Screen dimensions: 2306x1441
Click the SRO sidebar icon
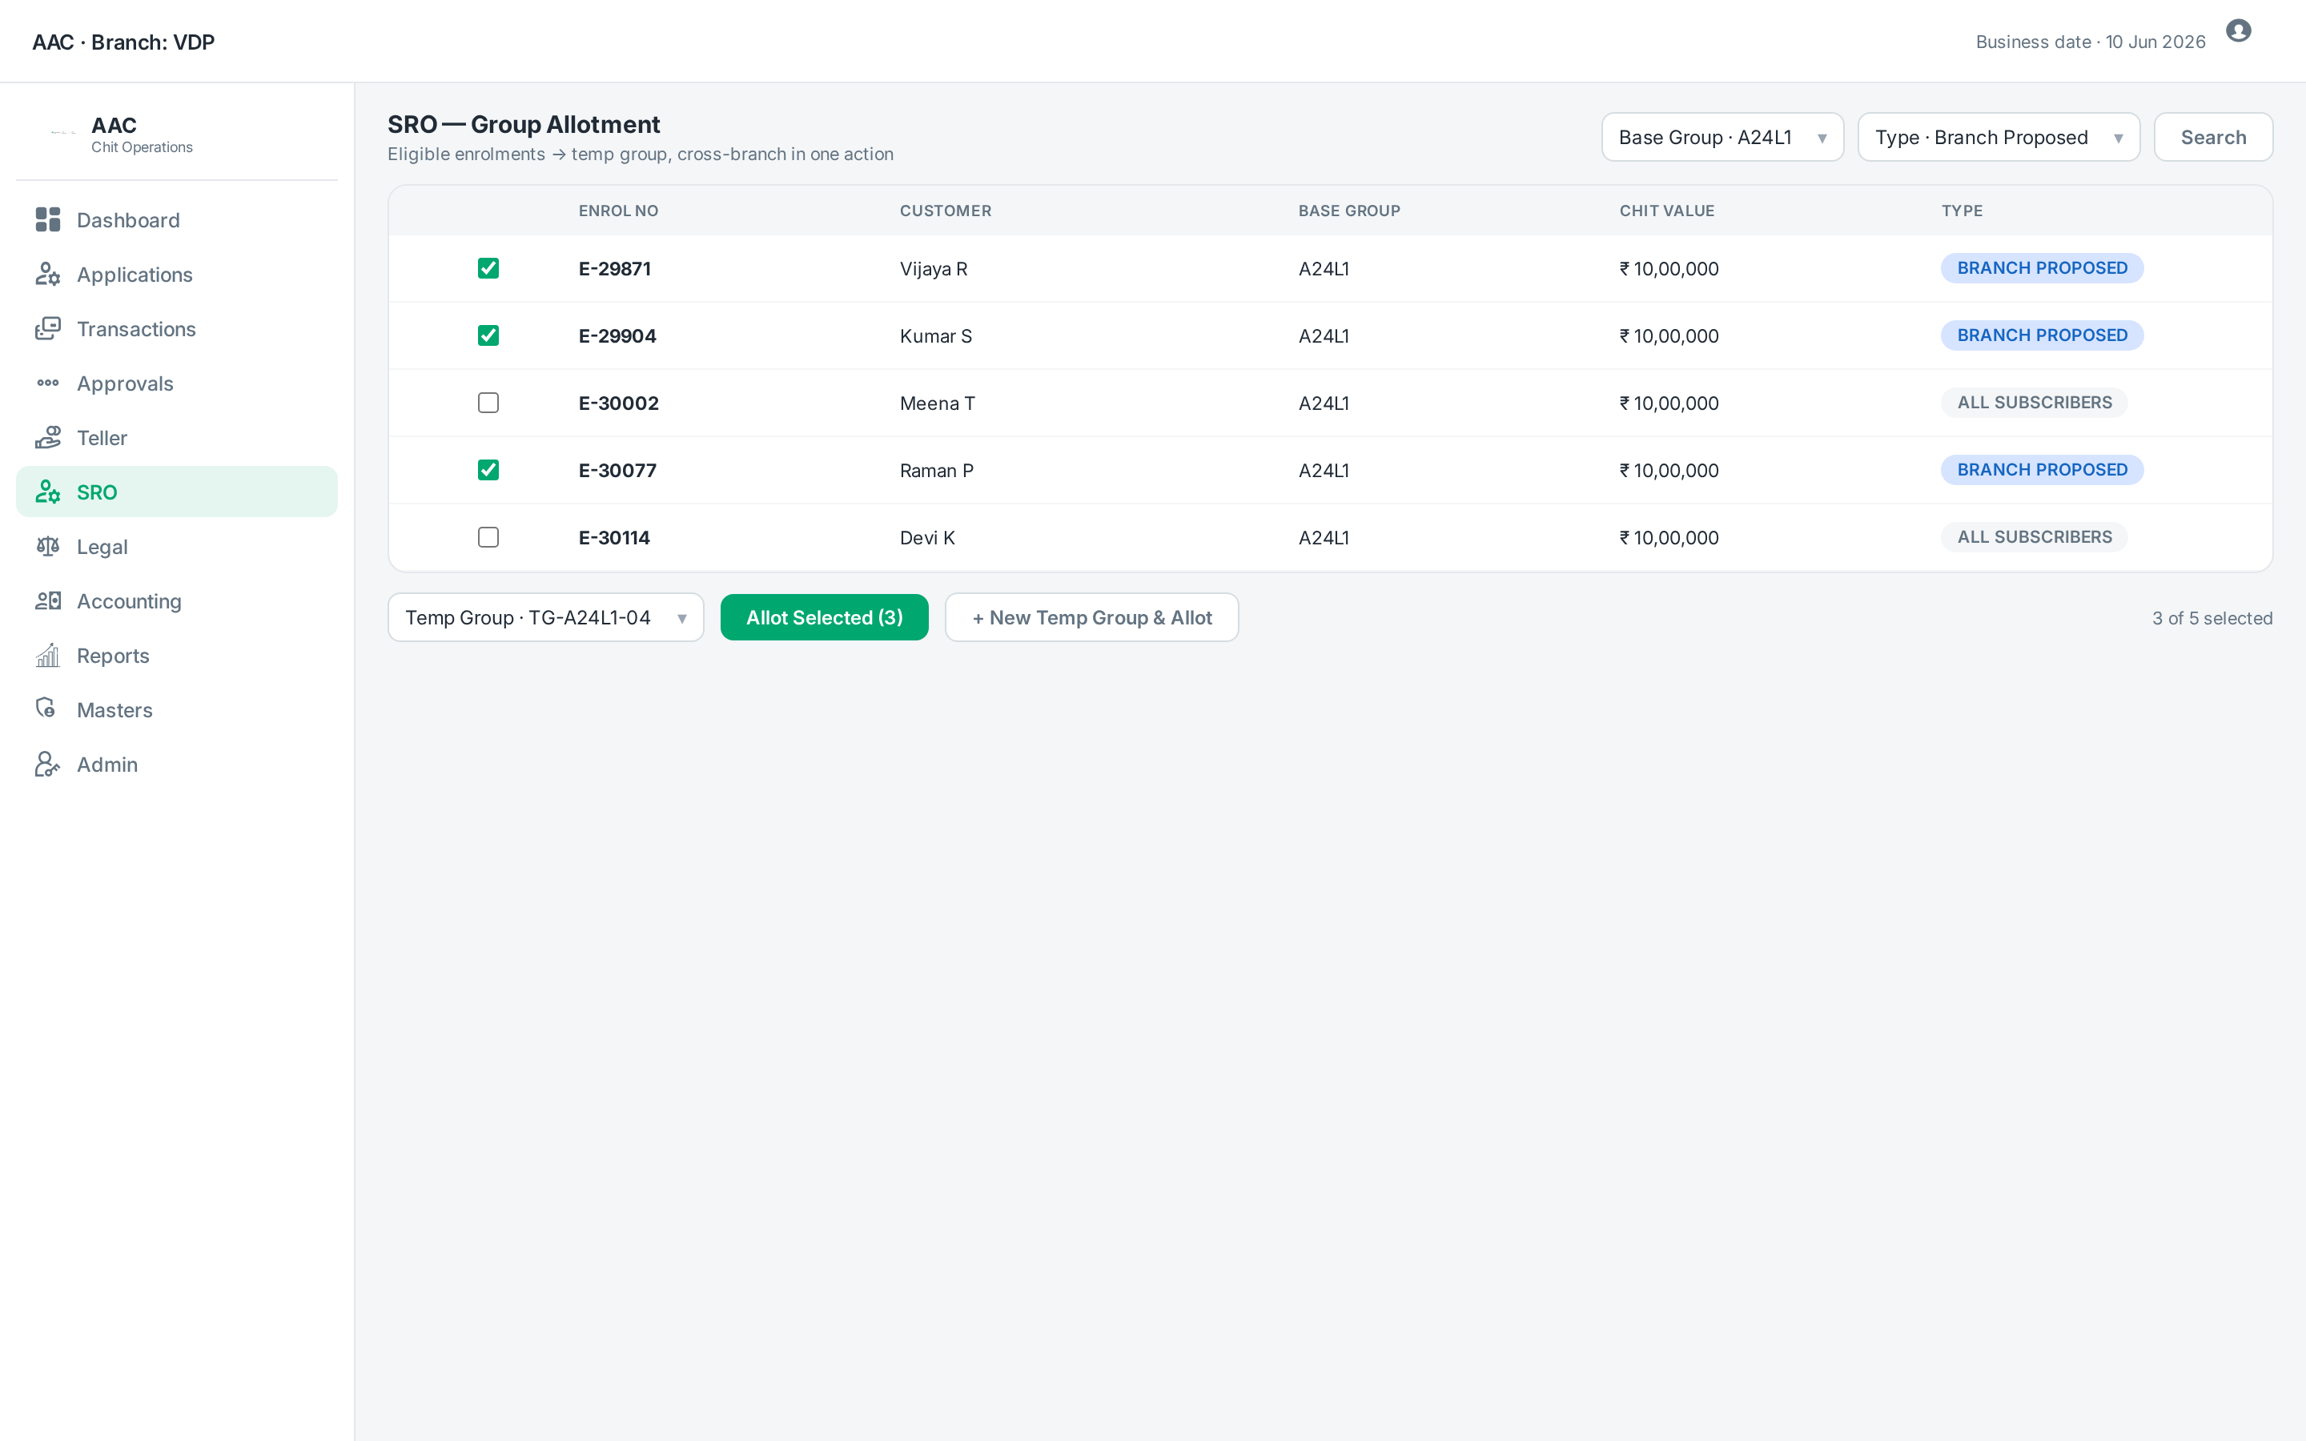(48, 492)
